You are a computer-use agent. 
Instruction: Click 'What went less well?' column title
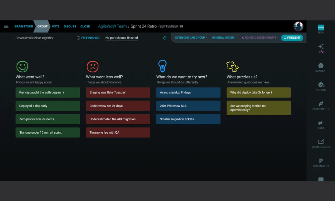104,77
